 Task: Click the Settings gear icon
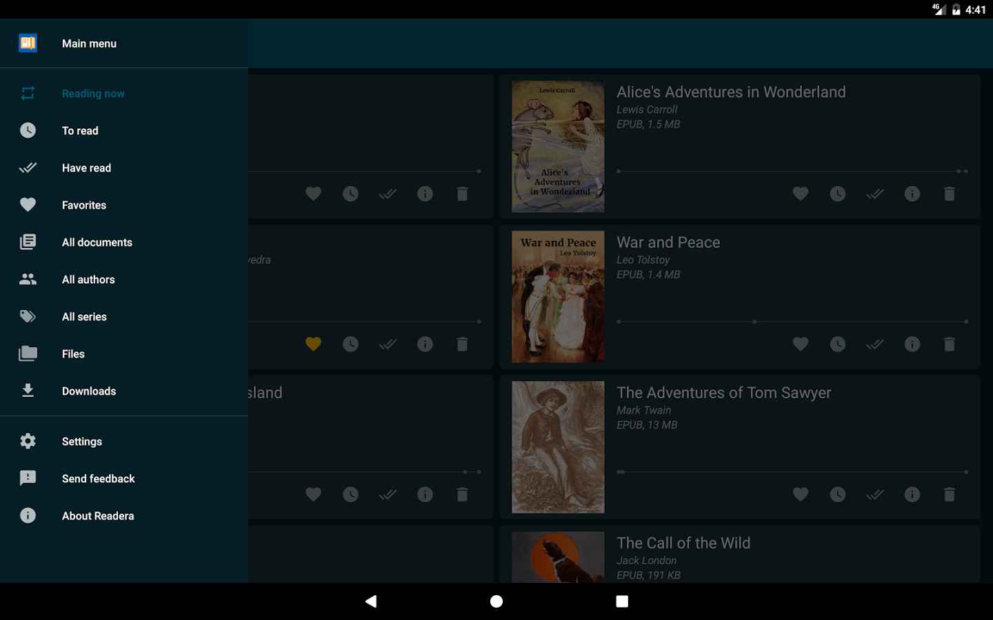[x=28, y=441]
